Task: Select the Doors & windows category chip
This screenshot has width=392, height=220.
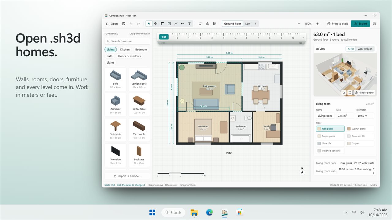Action: pyautogui.click(x=129, y=56)
